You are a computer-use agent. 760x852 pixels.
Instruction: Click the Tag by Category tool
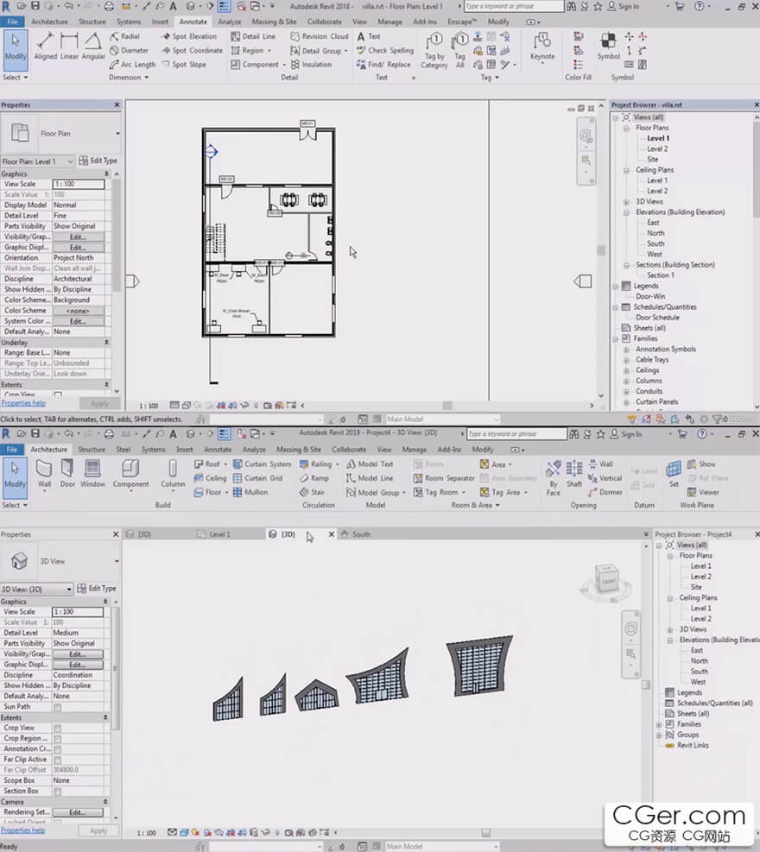pos(434,50)
